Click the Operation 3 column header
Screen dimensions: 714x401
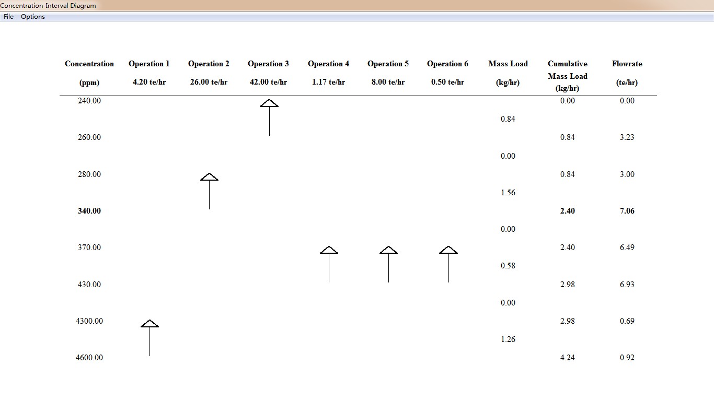pyautogui.click(x=268, y=64)
